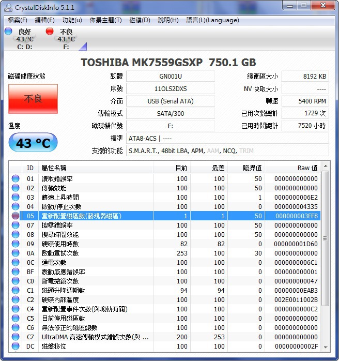Viewport: 339px width, 361px height.
Task: Open the 佈景主題(T) menu
Action: tap(105, 20)
